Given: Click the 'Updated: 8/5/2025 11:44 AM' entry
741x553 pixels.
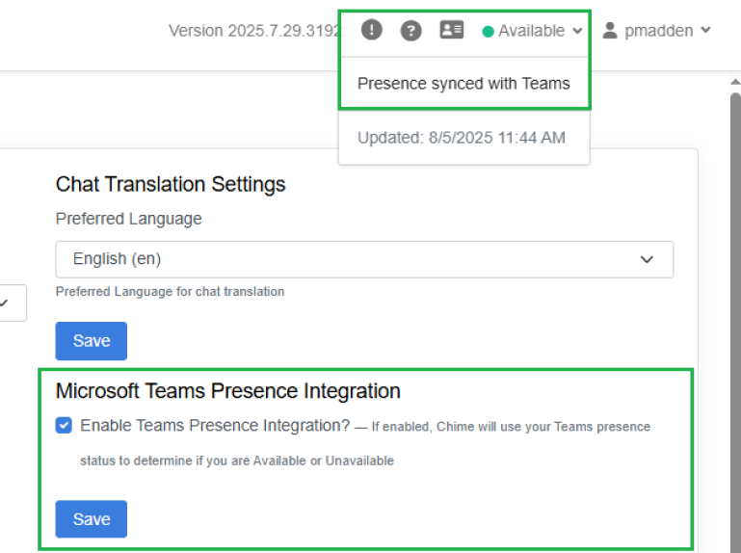Looking at the screenshot, I should coord(462,138).
